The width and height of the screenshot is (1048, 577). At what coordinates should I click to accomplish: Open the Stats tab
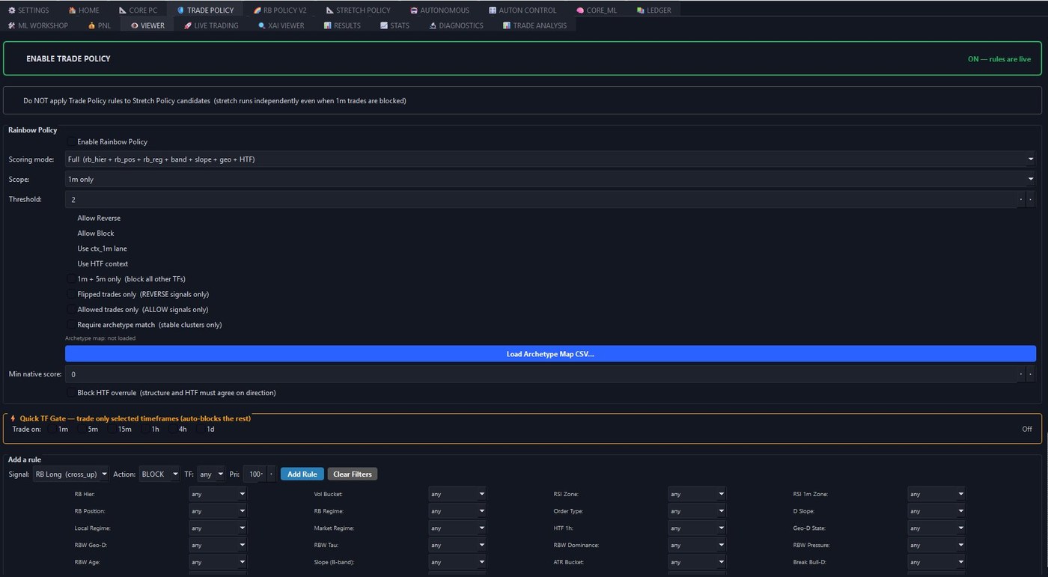click(x=394, y=25)
